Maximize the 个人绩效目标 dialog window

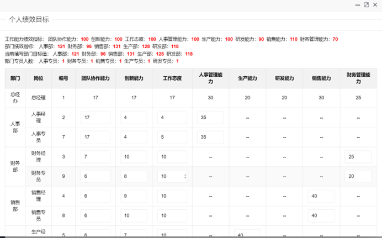(x=366, y=4)
